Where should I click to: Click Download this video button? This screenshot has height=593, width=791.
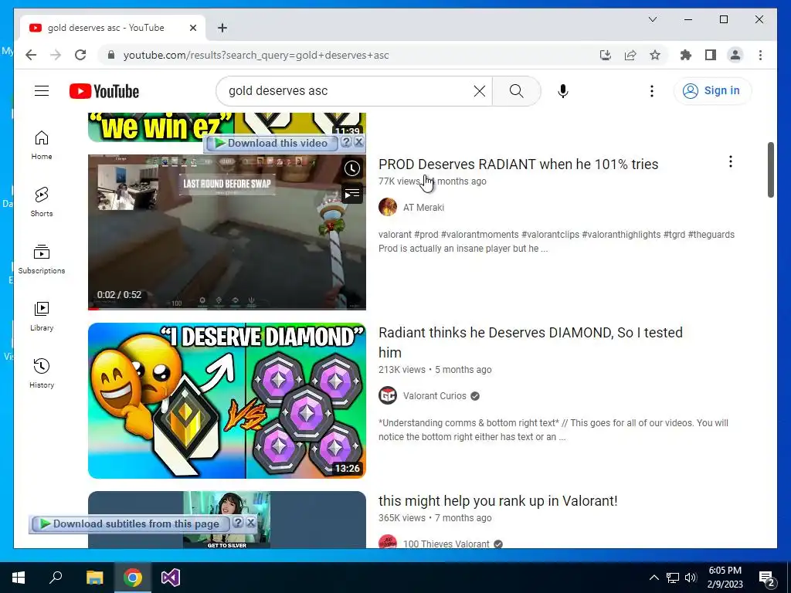click(x=271, y=143)
